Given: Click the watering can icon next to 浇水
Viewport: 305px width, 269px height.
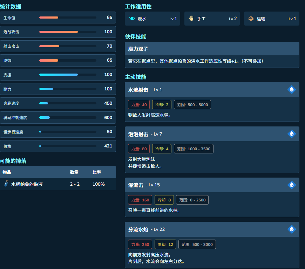Looking at the screenshot, I should [132, 19].
